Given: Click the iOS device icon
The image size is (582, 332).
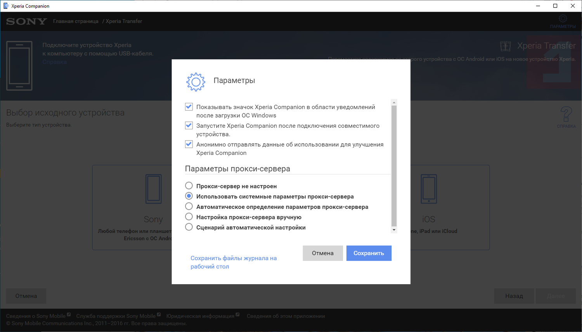Looking at the screenshot, I should click(429, 189).
